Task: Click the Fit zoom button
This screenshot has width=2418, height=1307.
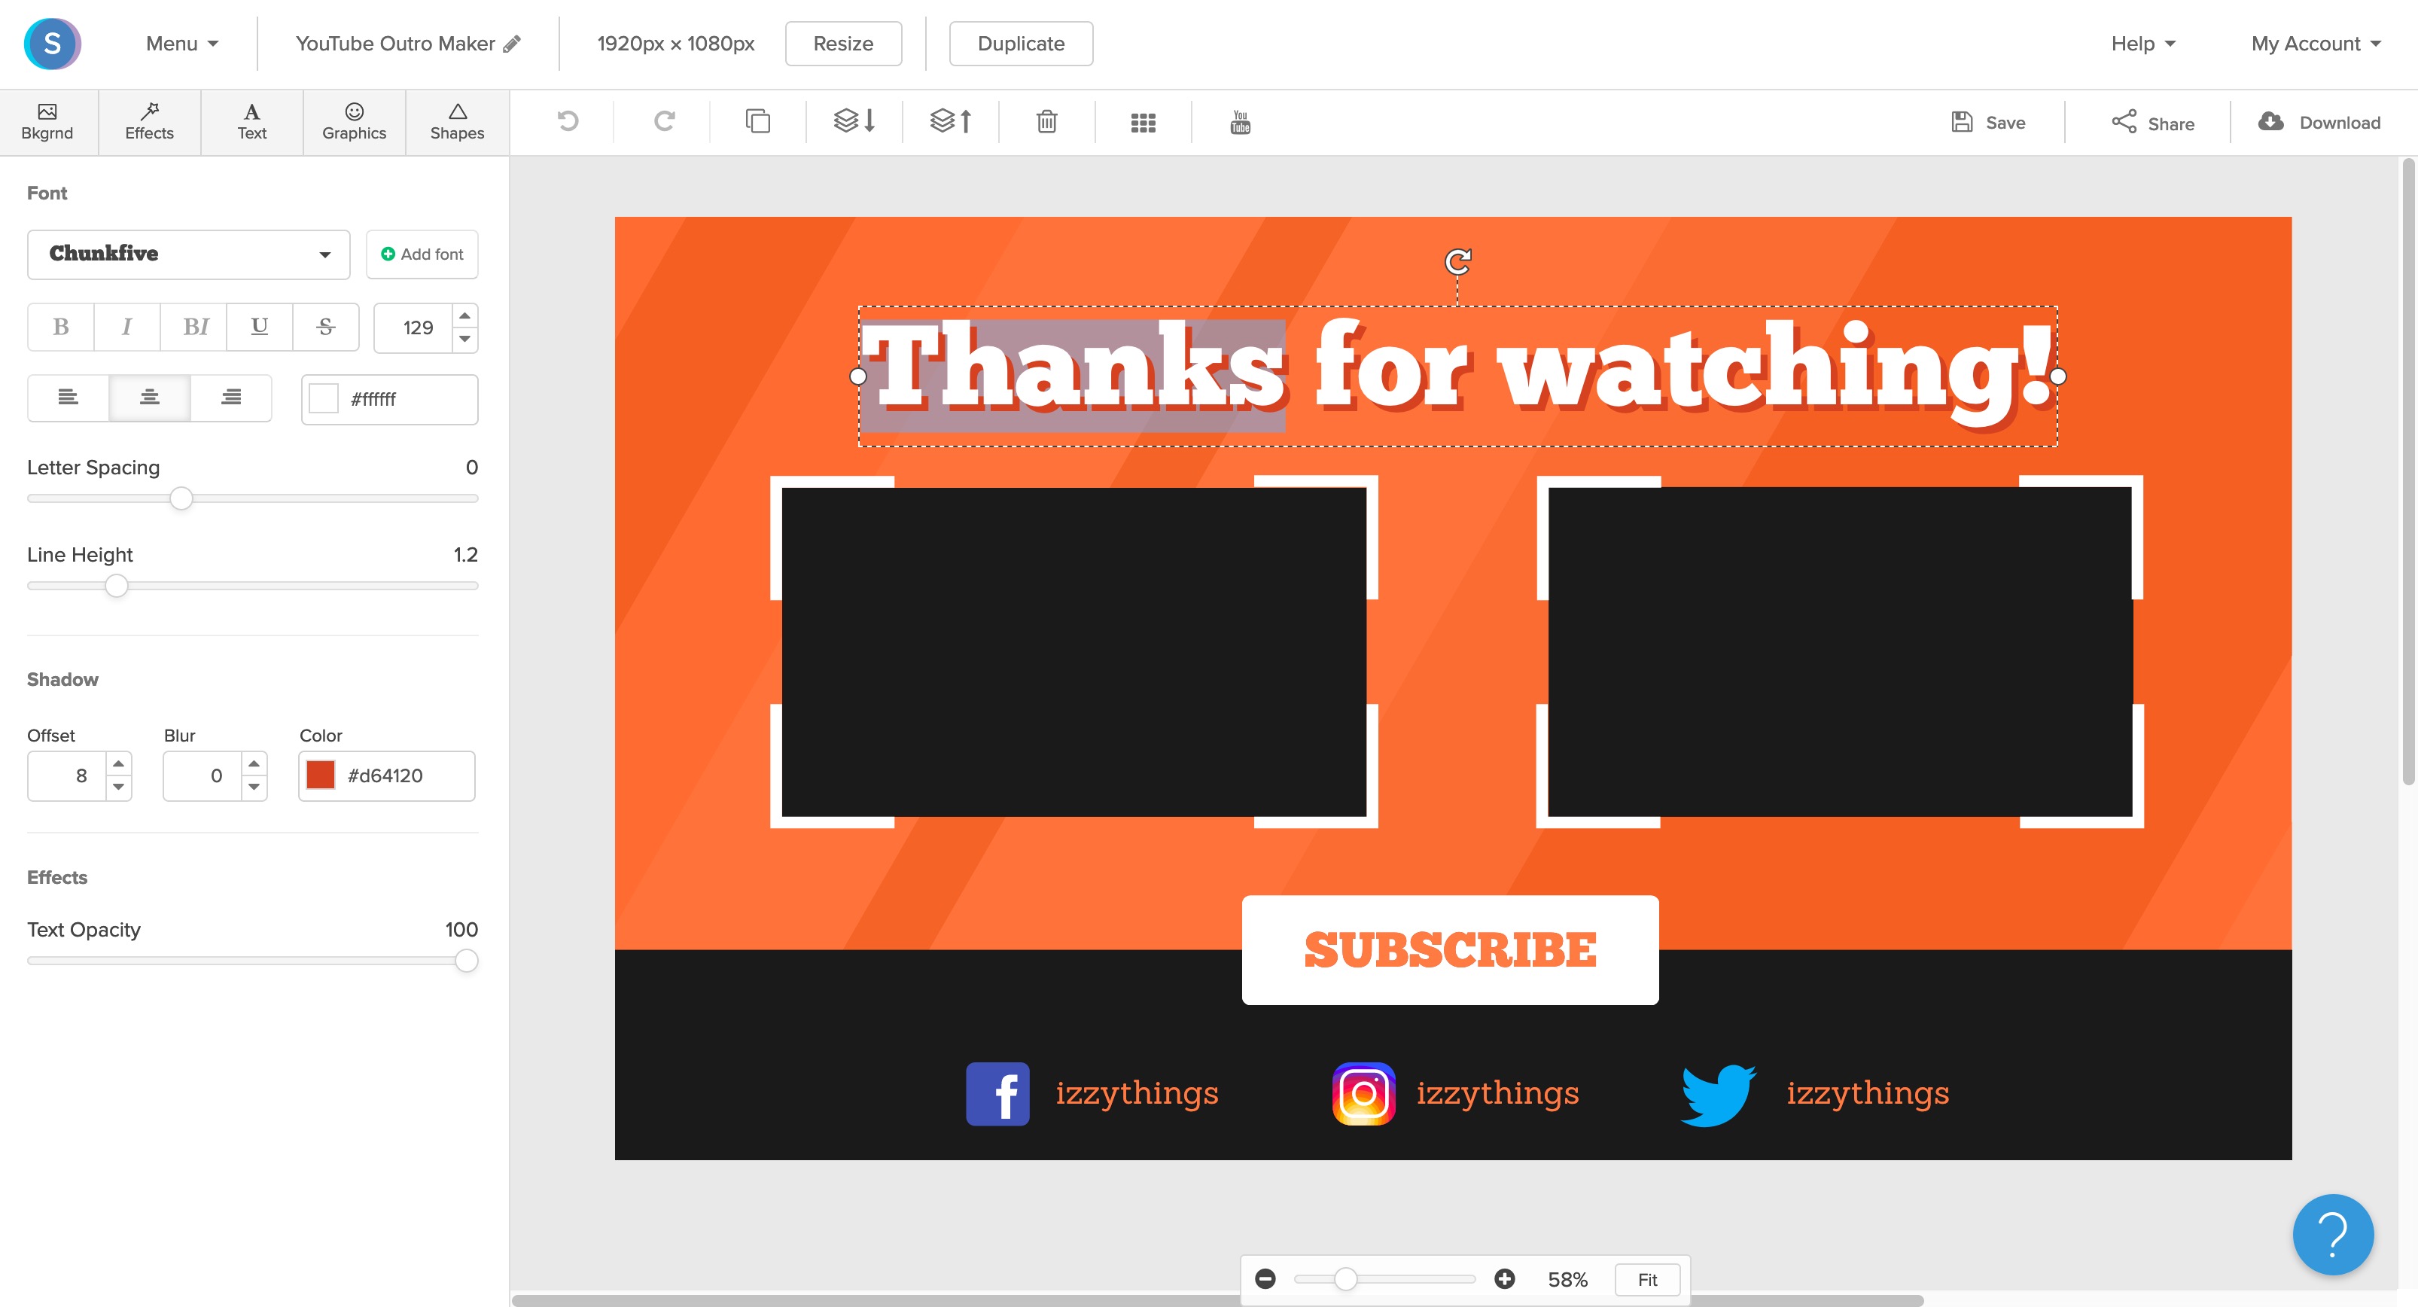Action: (x=1646, y=1279)
